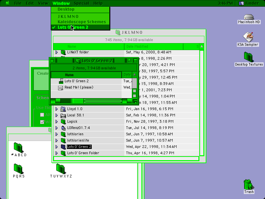Select the Lloyd 1.0 row name
The height and width of the screenshot is (199, 265).
[x=75, y=109]
